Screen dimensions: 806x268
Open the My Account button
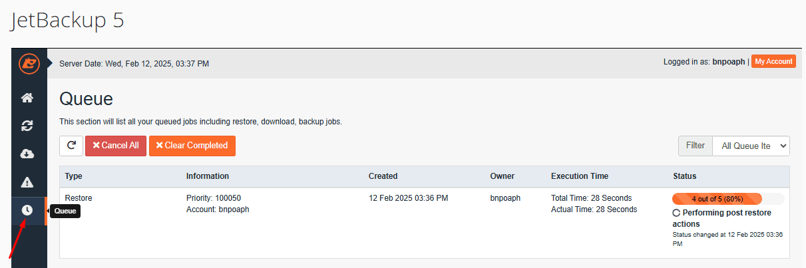pos(773,61)
